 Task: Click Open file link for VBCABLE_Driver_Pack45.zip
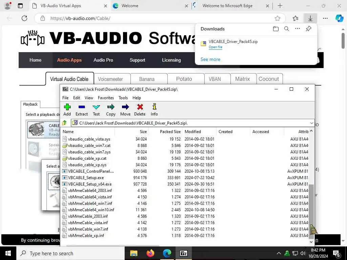(x=215, y=47)
